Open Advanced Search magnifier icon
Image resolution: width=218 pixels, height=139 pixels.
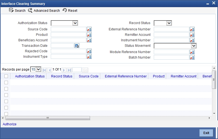coord(30,10)
